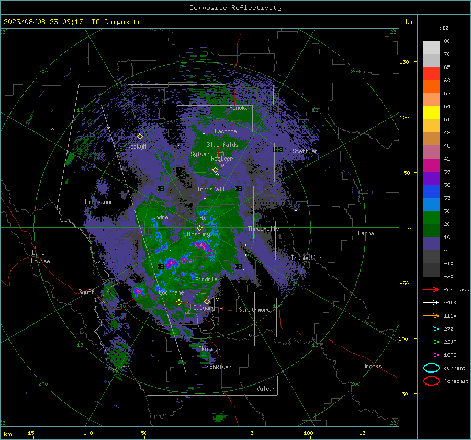The width and height of the screenshot is (471, 440).
Task: Click the Airdrie city label
Action: (206, 279)
